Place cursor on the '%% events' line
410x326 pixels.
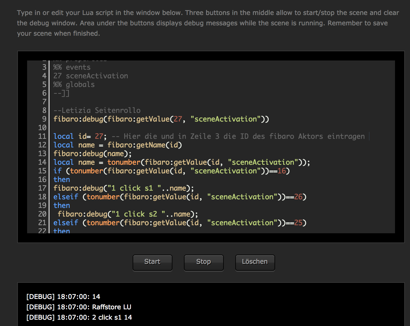(x=72, y=67)
